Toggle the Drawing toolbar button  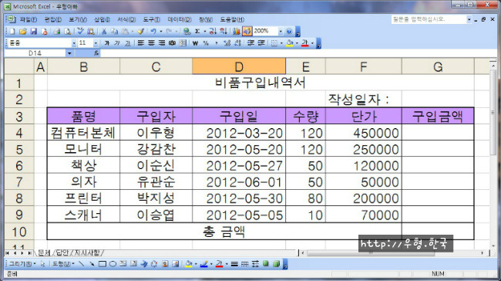(x=247, y=32)
